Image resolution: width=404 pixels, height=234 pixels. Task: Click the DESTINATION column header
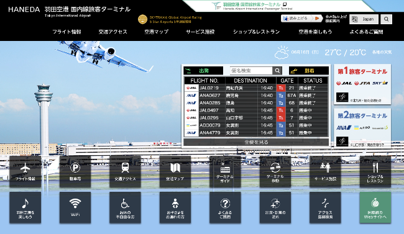250,81
